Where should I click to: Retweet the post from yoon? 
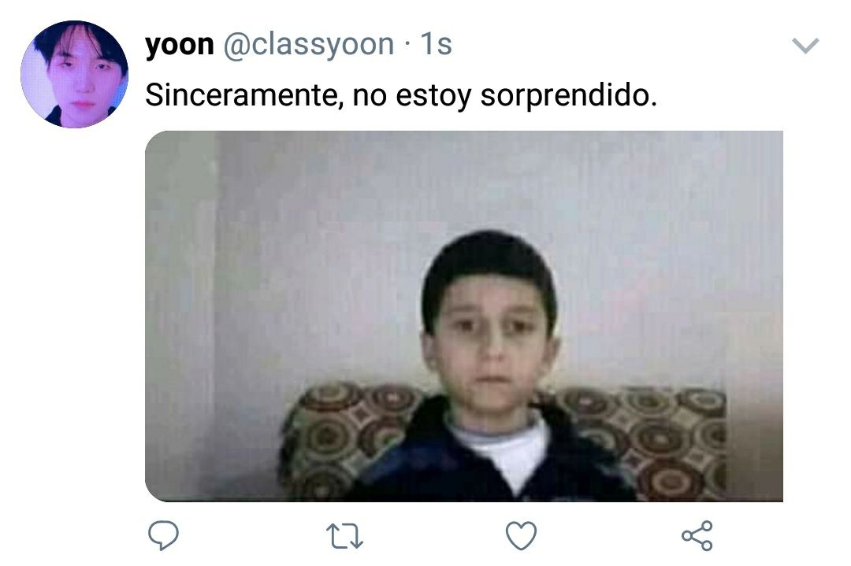tap(344, 535)
